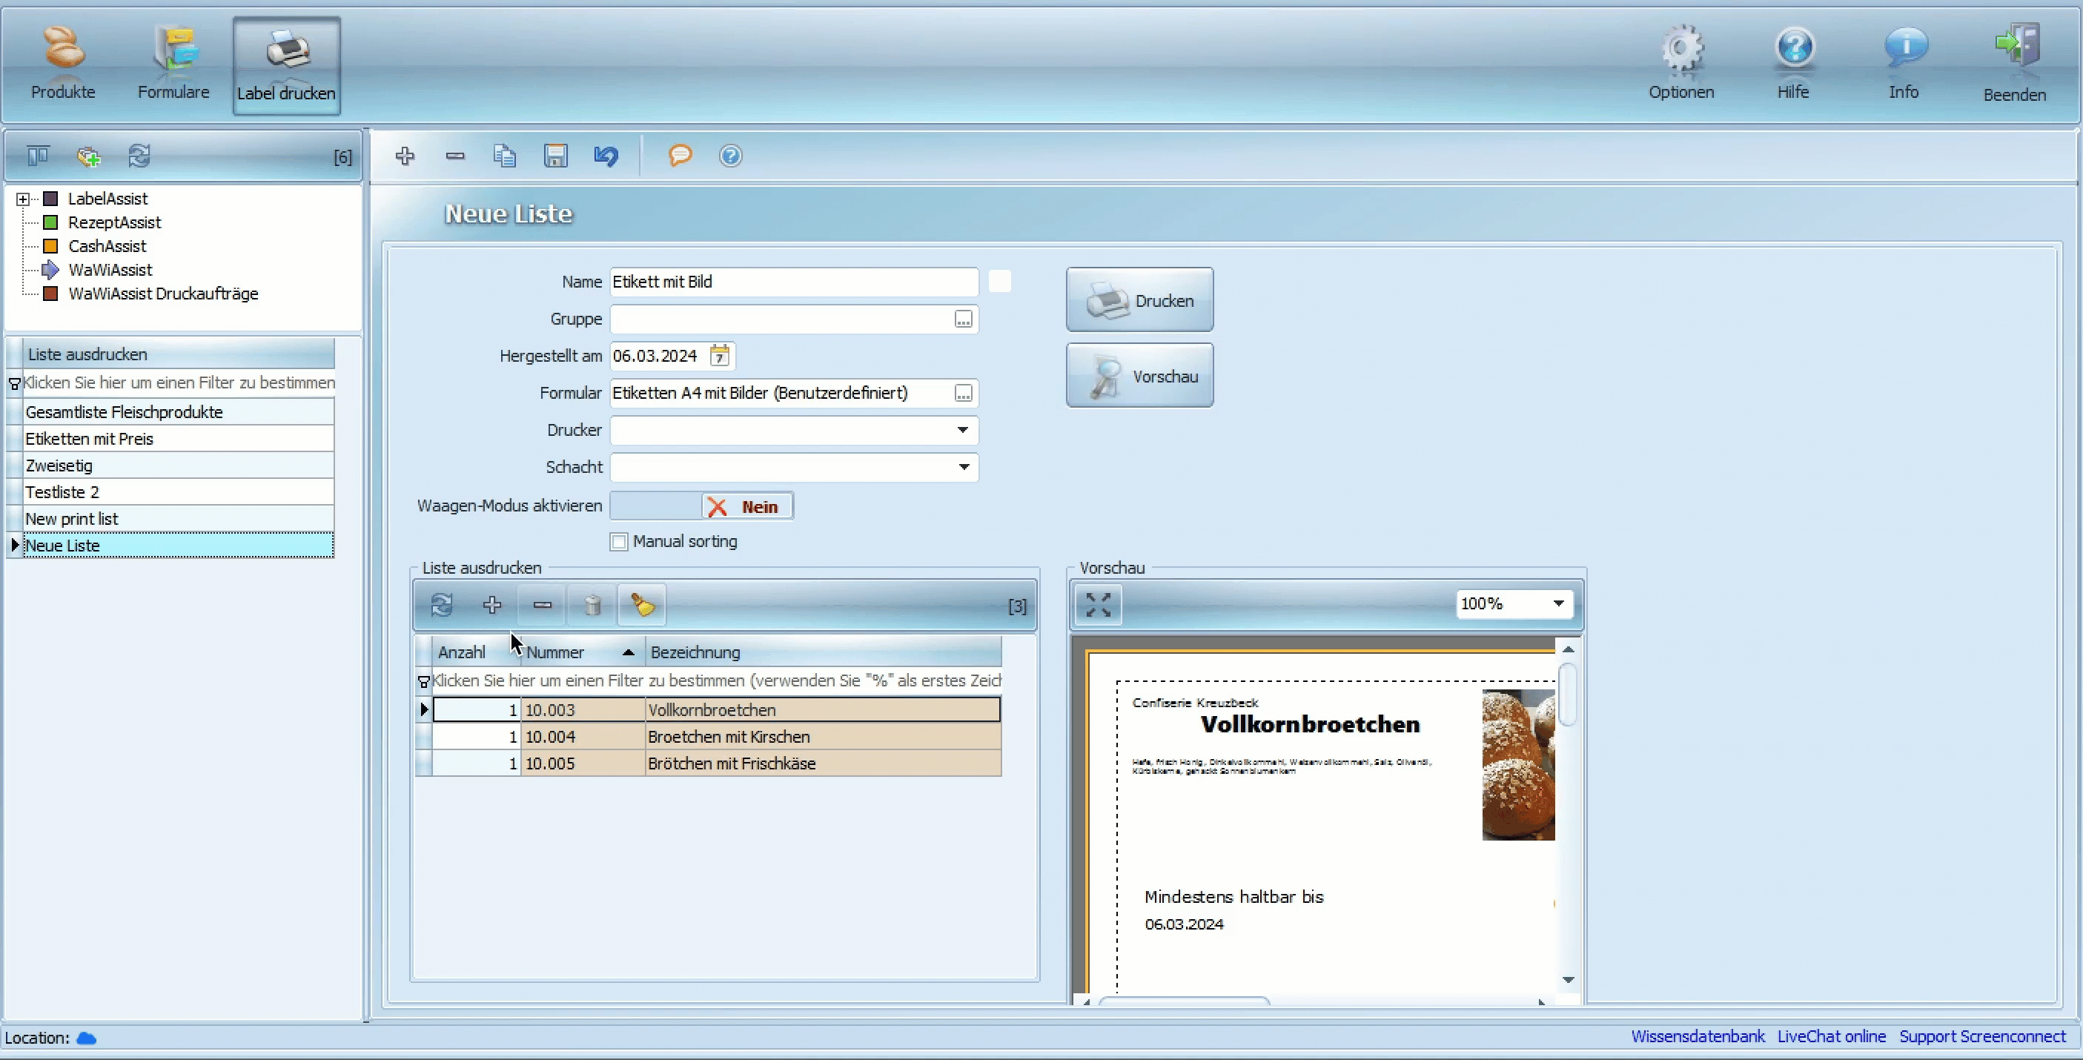Click the 'Label drucken' toolbar icon

284,61
